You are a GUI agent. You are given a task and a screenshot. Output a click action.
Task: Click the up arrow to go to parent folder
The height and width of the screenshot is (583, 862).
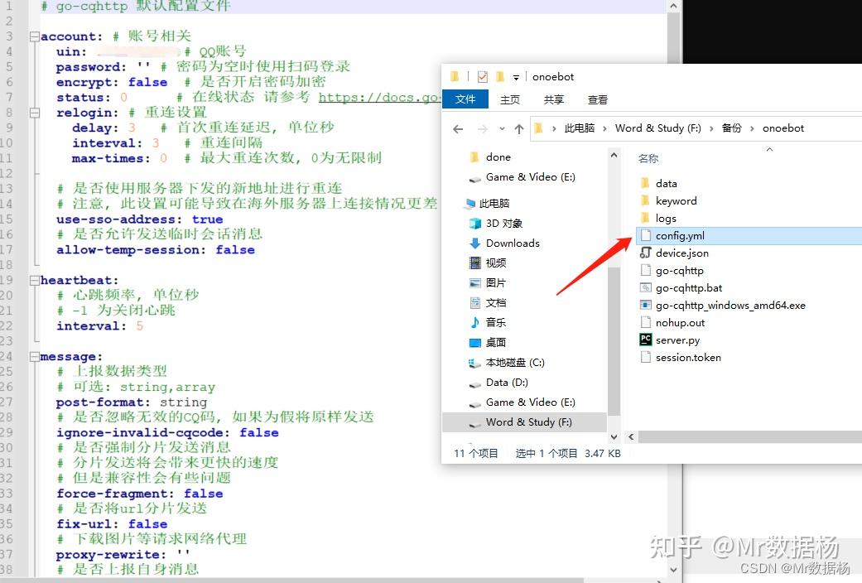pos(519,128)
